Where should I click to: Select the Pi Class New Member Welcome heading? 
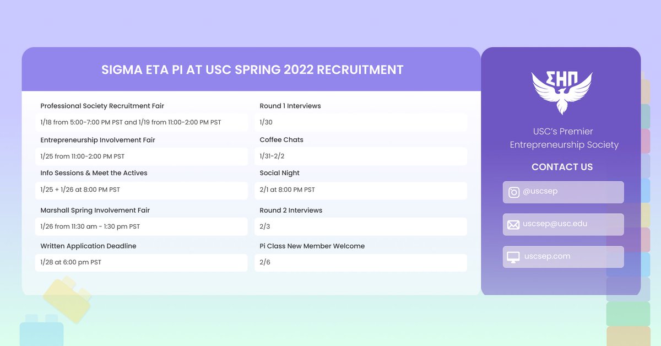point(312,246)
